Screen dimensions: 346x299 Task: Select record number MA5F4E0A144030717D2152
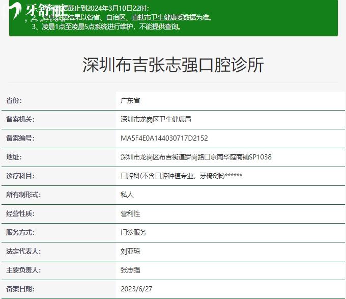pos(164,138)
